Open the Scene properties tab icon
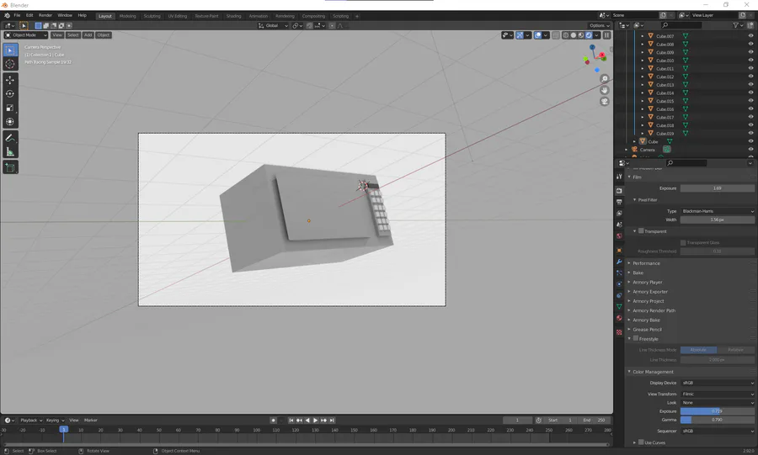This screenshot has width=758, height=455. (x=619, y=225)
